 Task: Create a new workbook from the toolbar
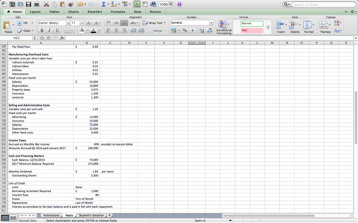tap(4, 4)
